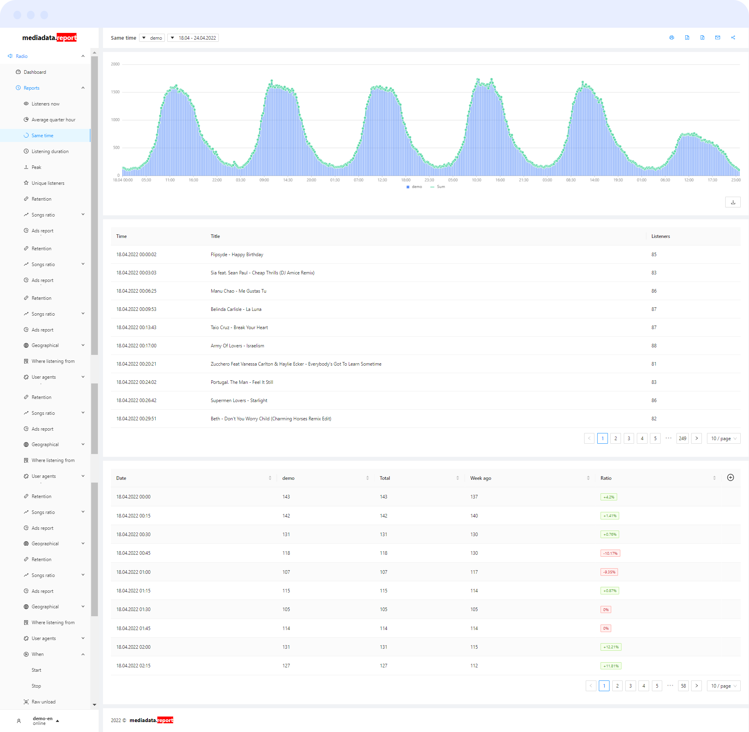Export the report as PDF
Image resolution: width=749 pixels, height=732 pixels.
687,38
